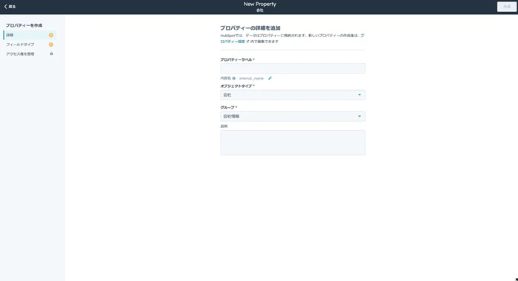Click the external link icon after プロパティー設定
This screenshot has height=281, width=518.
tap(247, 42)
